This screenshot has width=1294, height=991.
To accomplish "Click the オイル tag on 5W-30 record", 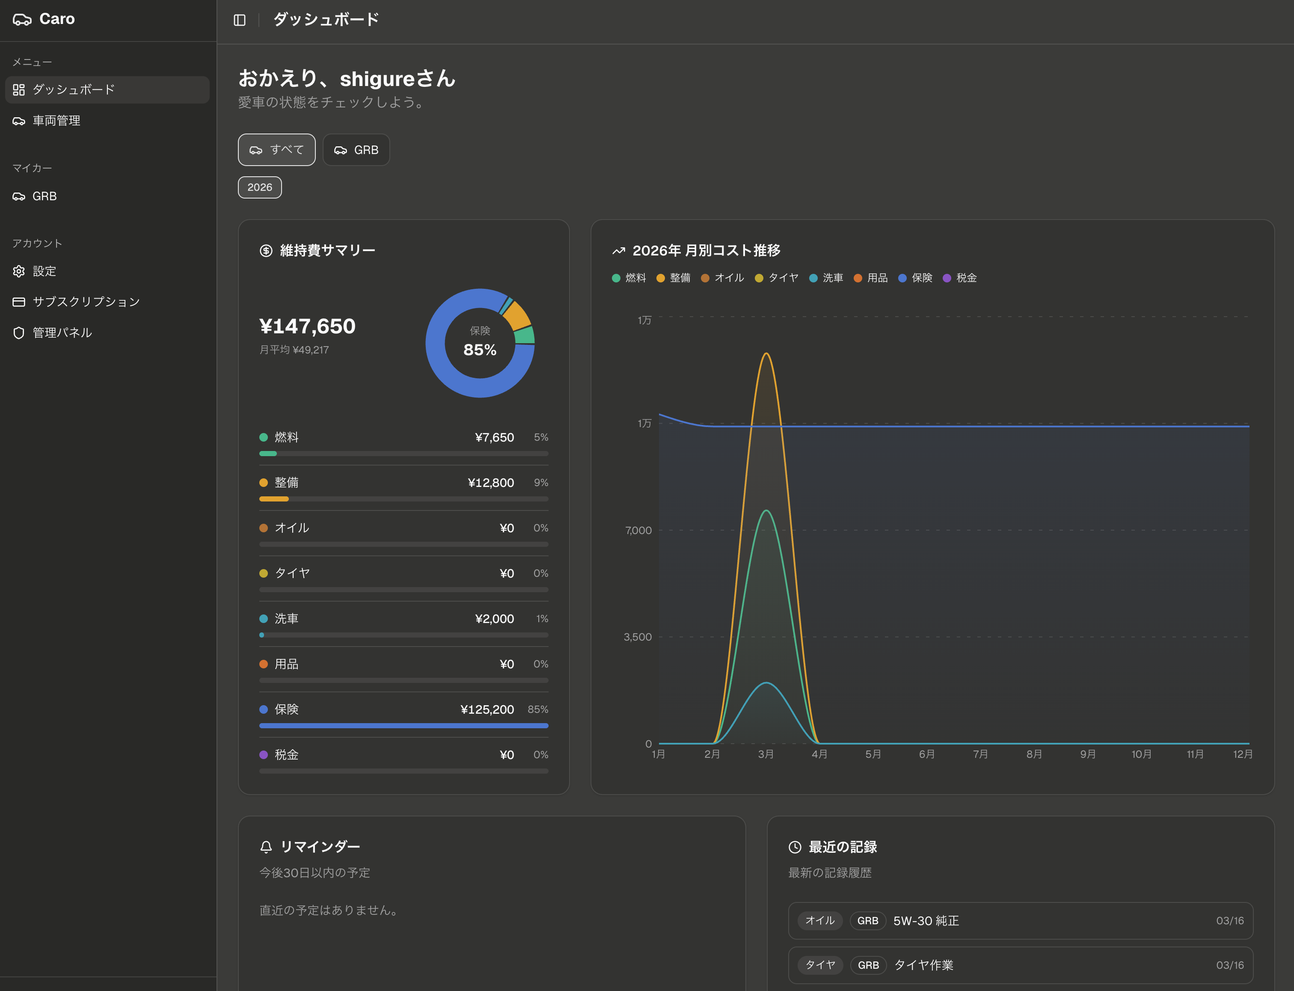I will (820, 921).
